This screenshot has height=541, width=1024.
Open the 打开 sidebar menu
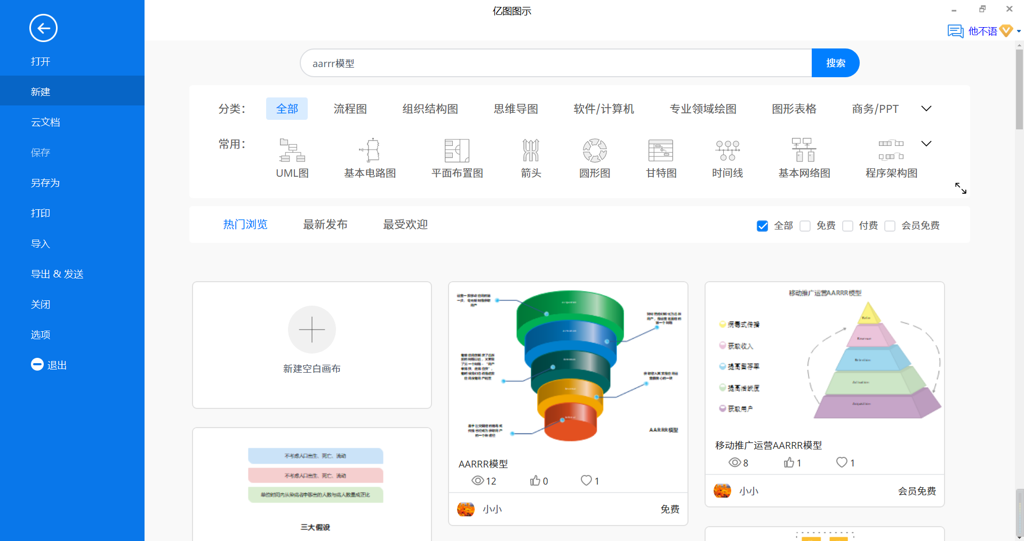click(72, 61)
